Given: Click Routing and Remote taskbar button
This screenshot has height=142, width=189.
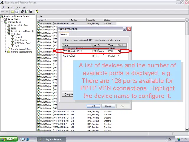Looking at the screenshot, I should (52, 139).
